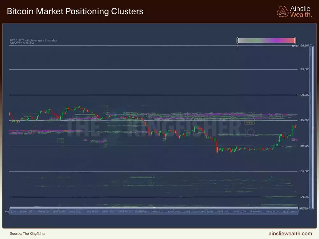
Task: Select the right handle of the leverage color scale
Action: click(x=295, y=40)
